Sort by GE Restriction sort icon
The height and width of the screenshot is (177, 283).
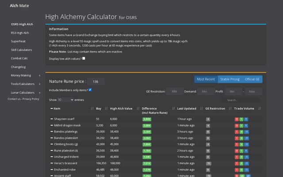[230, 108]
